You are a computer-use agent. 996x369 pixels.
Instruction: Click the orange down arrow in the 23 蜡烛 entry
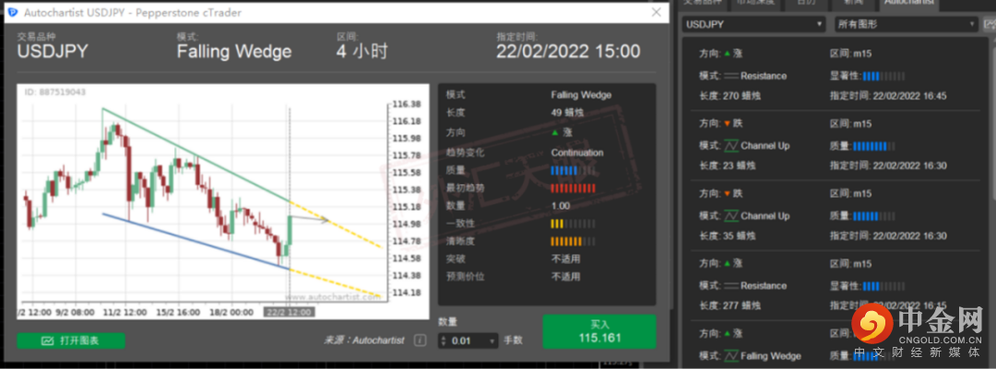(x=727, y=123)
